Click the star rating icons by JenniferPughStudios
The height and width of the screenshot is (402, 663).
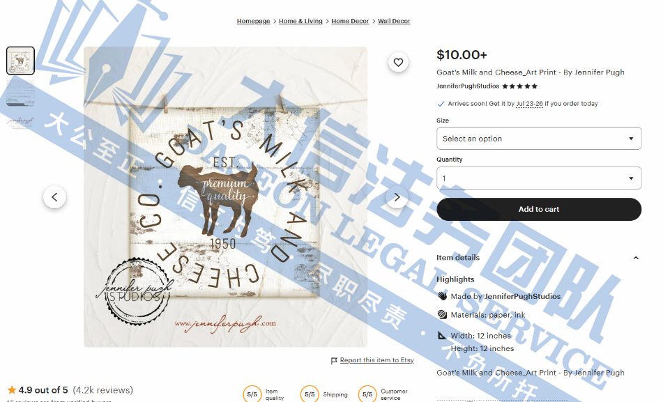(x=519, y=86)
